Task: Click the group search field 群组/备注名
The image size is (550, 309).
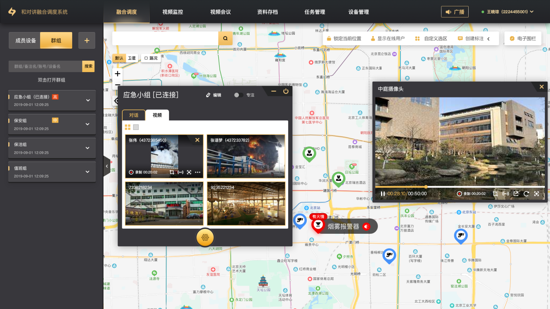Action: 45,66
